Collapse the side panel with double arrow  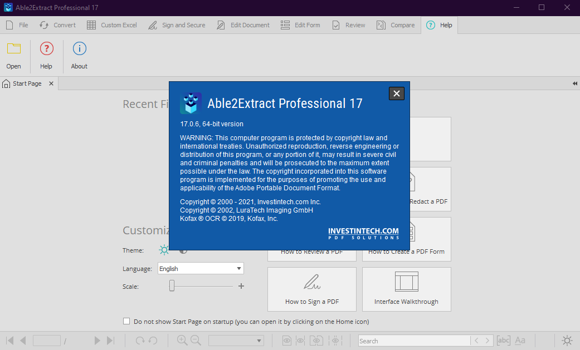(x=574, y=83)
